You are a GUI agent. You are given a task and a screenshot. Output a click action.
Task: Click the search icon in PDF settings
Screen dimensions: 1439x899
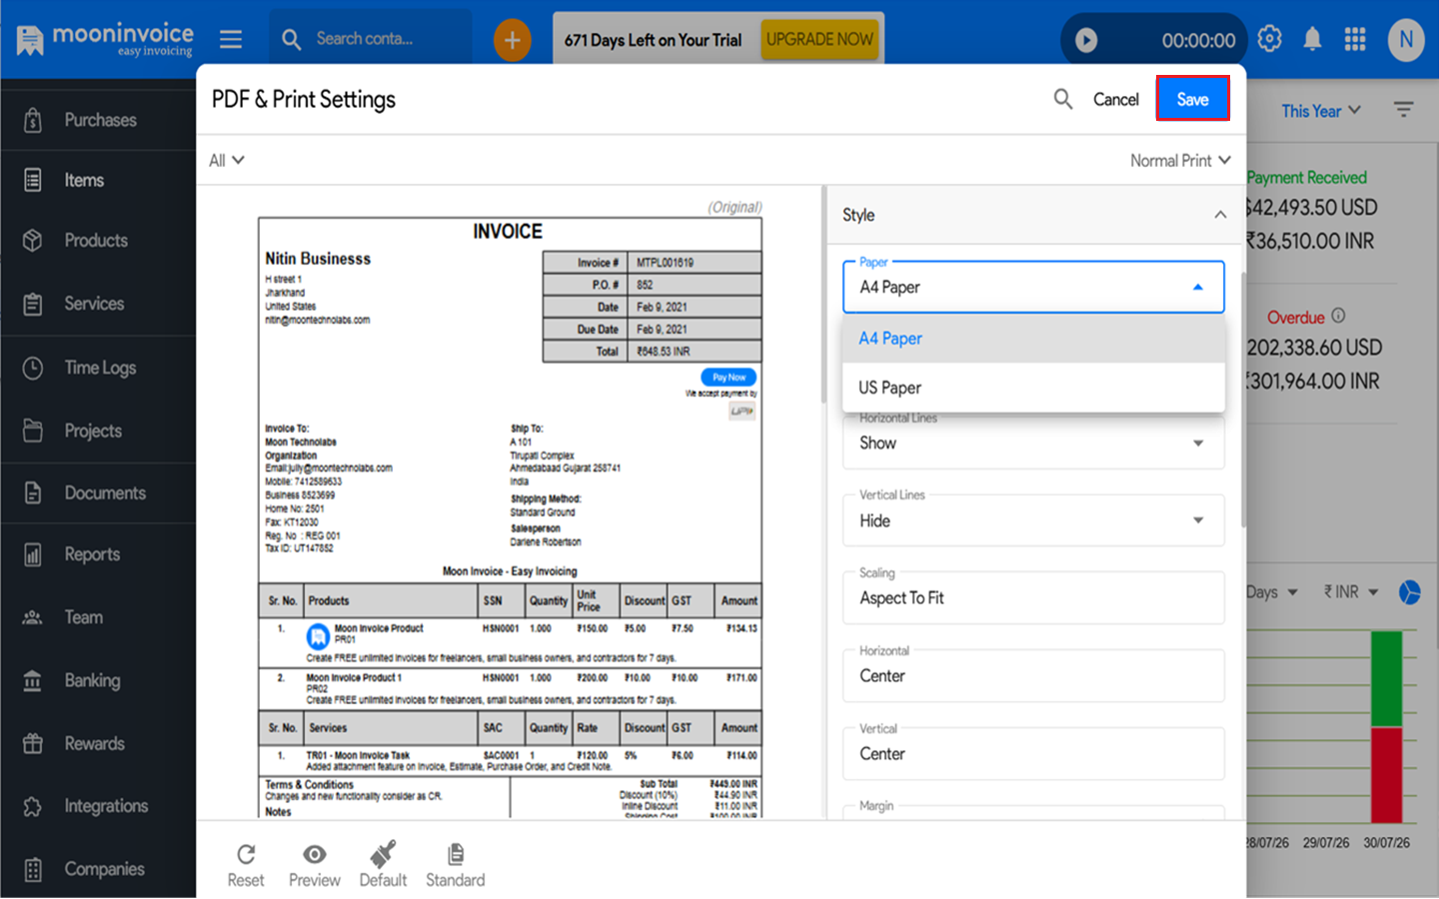[1063, 99]
